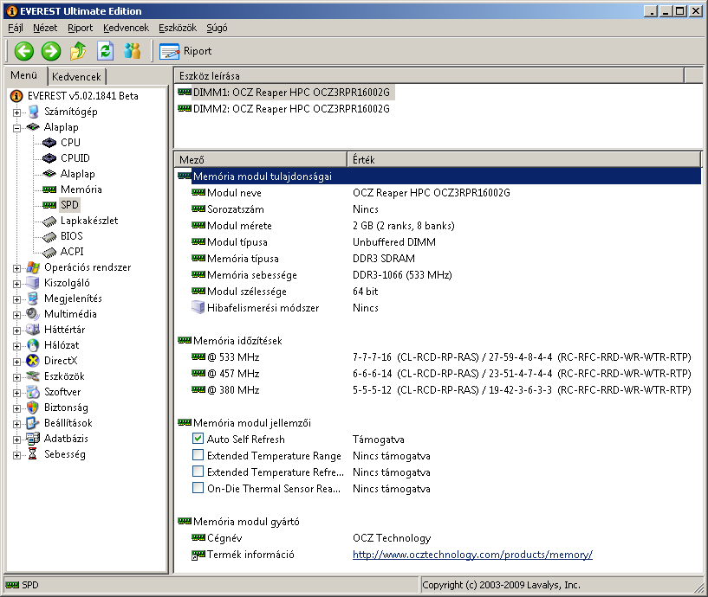Click the Operációs rendszer Windows flag icon
Image resolution: width=708 pixels, height=597 pixels.
[33, 267]
